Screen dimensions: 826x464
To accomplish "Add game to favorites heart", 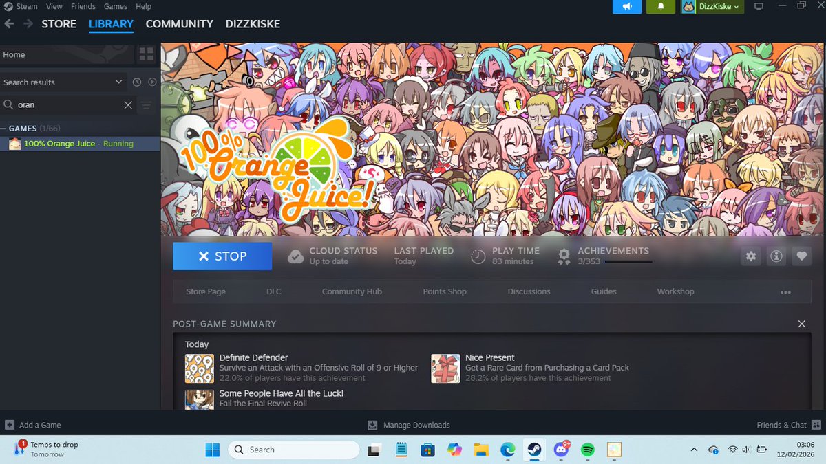I will click(801, 256).
